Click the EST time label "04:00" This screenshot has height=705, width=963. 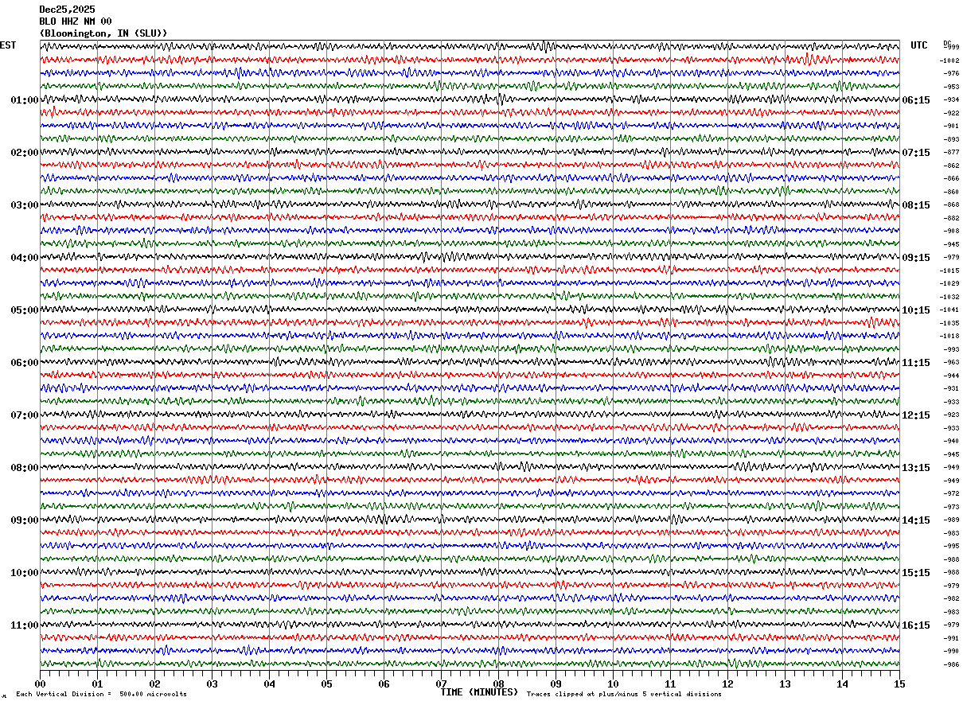tap(25, 258)
